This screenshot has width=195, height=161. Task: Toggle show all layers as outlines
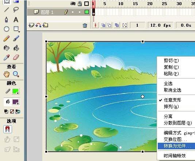(x=87, y=4)
